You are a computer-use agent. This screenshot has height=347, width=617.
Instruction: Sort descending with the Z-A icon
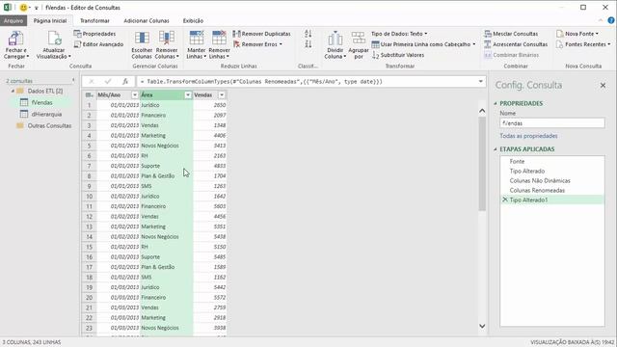click(308, 44)
